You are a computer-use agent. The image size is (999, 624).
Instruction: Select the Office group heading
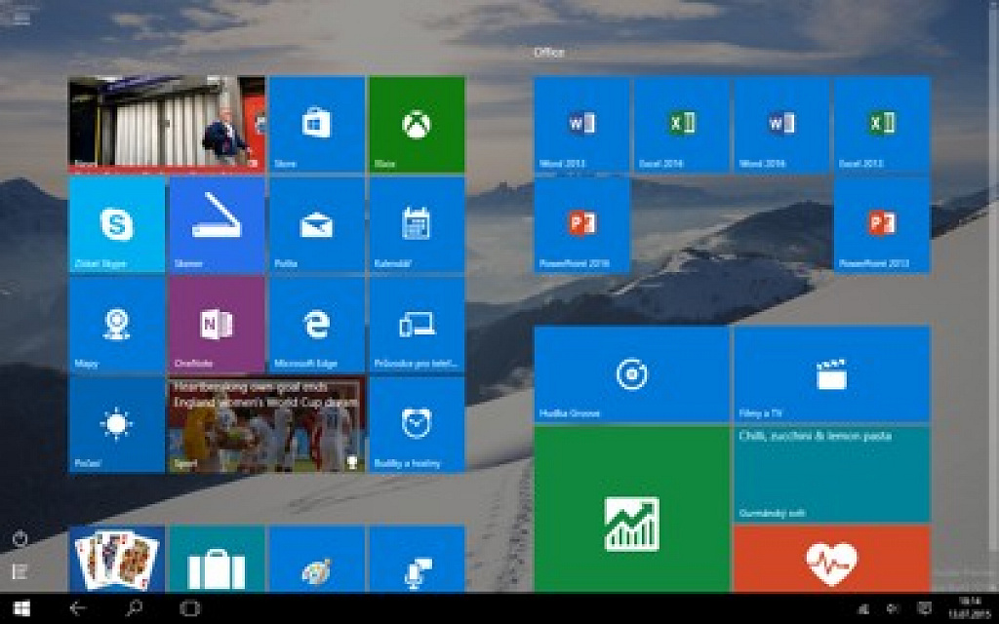pyautogui.click(x=548, y=53)
